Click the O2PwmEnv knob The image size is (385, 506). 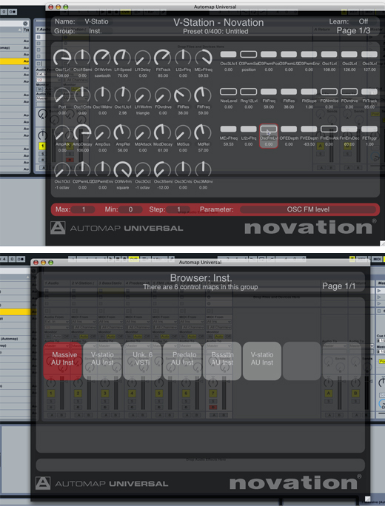point(102,169)
